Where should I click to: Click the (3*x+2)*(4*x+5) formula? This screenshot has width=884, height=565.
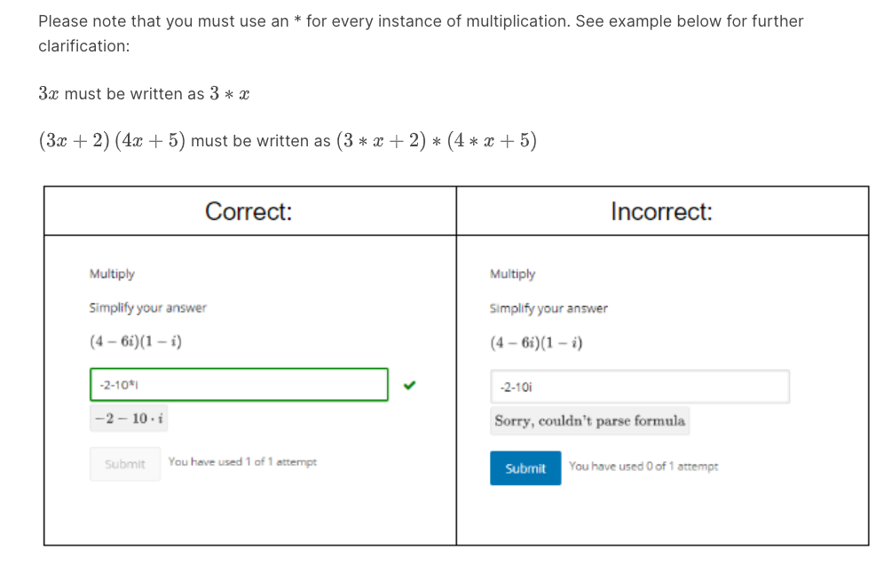point(437,140)
